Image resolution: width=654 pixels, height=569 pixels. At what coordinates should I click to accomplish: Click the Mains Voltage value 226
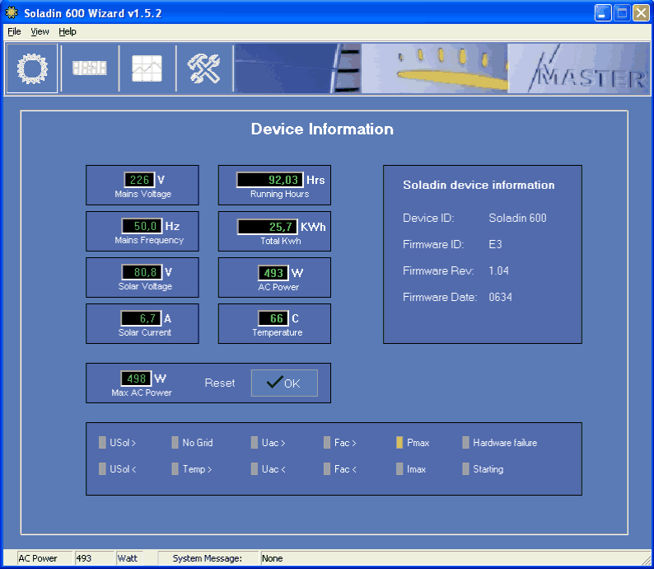tap(139, 180)
